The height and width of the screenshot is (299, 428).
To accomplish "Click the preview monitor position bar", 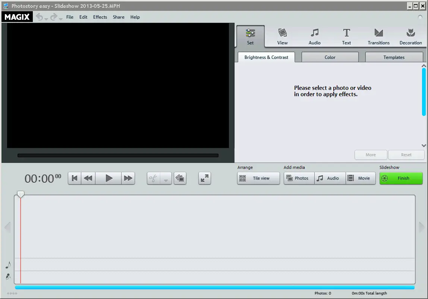I will [118, 155].
